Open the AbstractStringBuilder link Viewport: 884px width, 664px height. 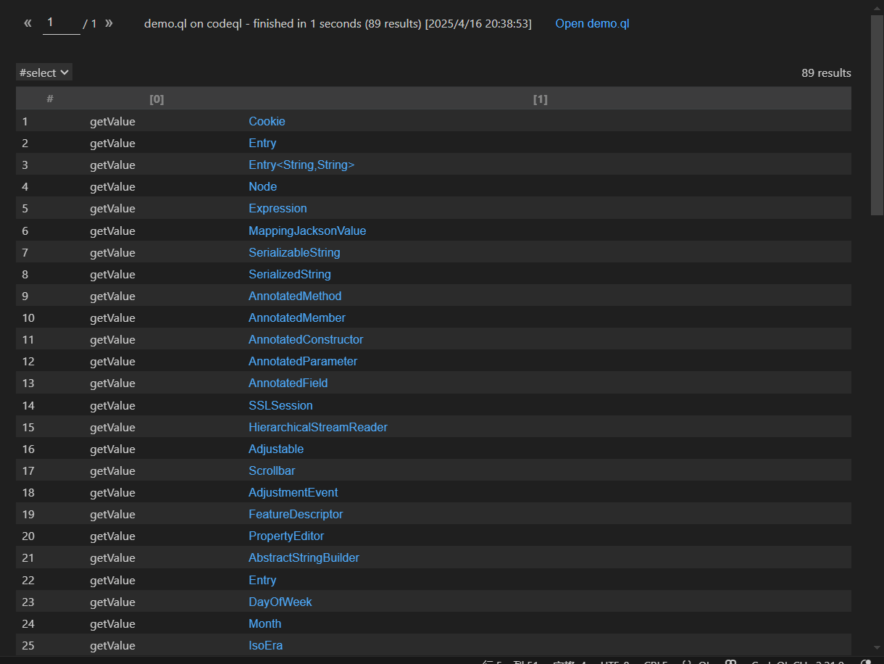304,557
